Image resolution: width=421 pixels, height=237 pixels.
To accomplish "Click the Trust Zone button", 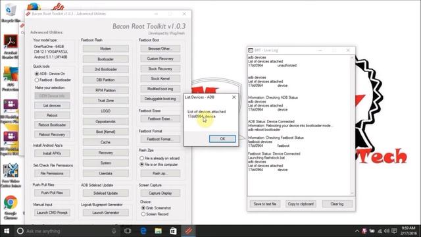I will [x=105, y=101].
